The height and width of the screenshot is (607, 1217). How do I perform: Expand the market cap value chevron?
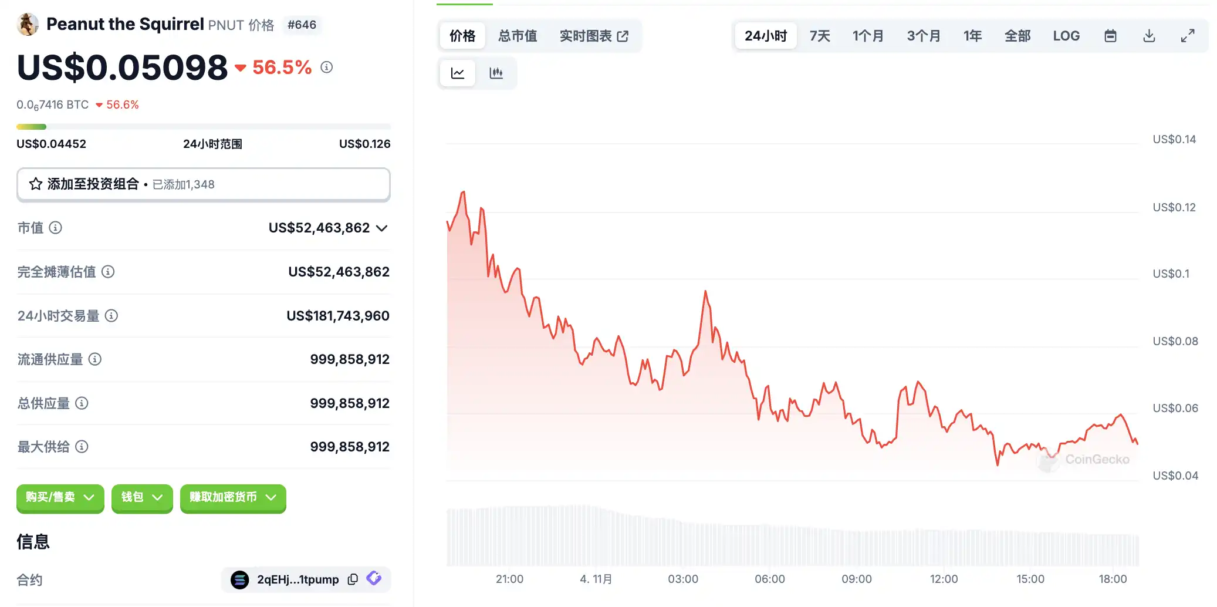(382, 228)
